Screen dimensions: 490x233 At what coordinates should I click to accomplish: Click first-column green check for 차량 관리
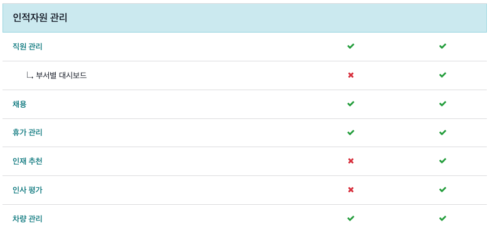pos(351,219)
